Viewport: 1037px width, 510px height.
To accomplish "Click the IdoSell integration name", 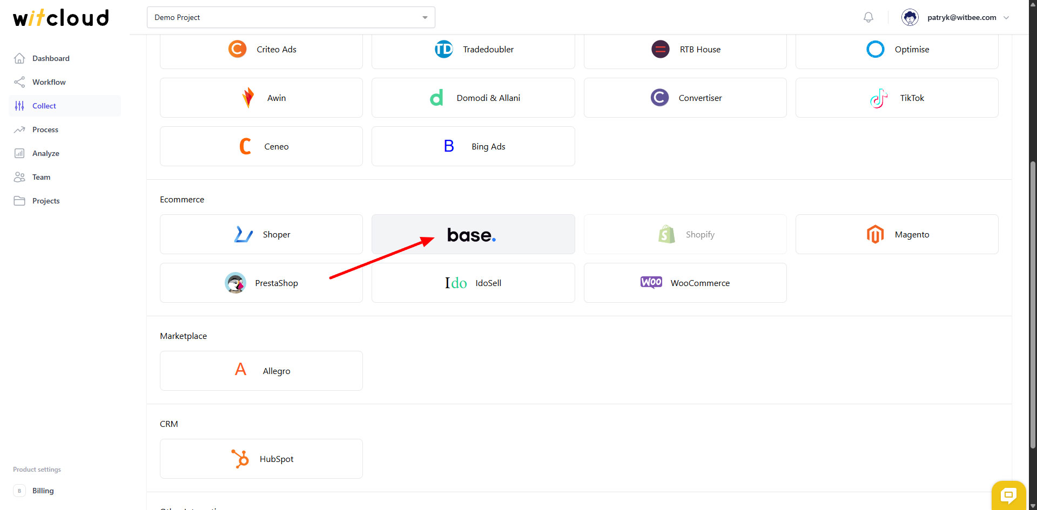I will 488,283.
